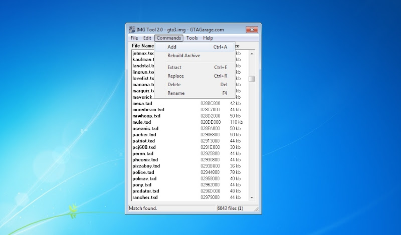Select lovefist file in list
The height and width of the screenshot is (235, 401).
coord(143,79)
